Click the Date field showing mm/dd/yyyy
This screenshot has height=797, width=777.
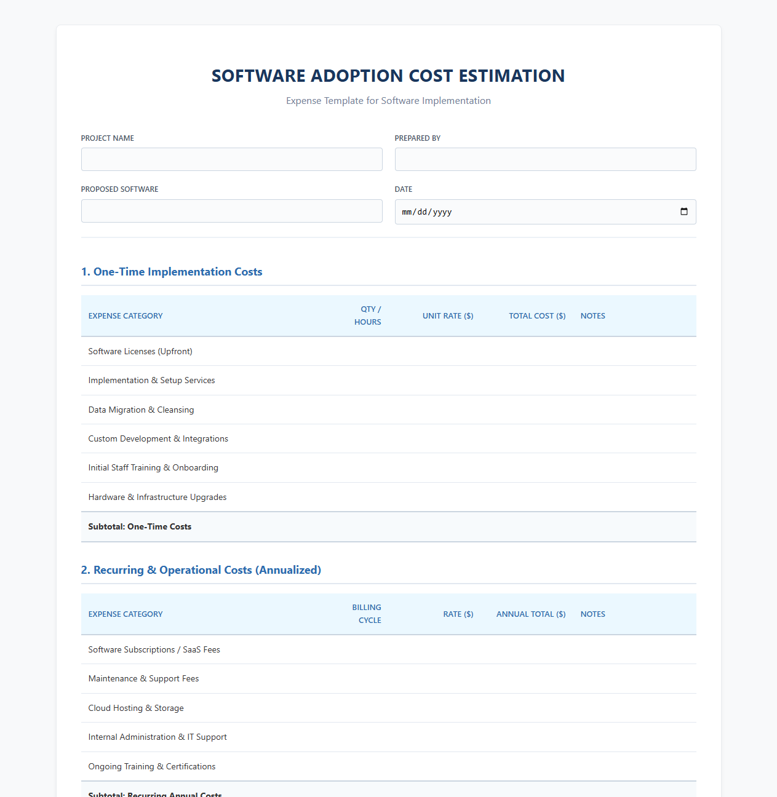coord(545,212)
